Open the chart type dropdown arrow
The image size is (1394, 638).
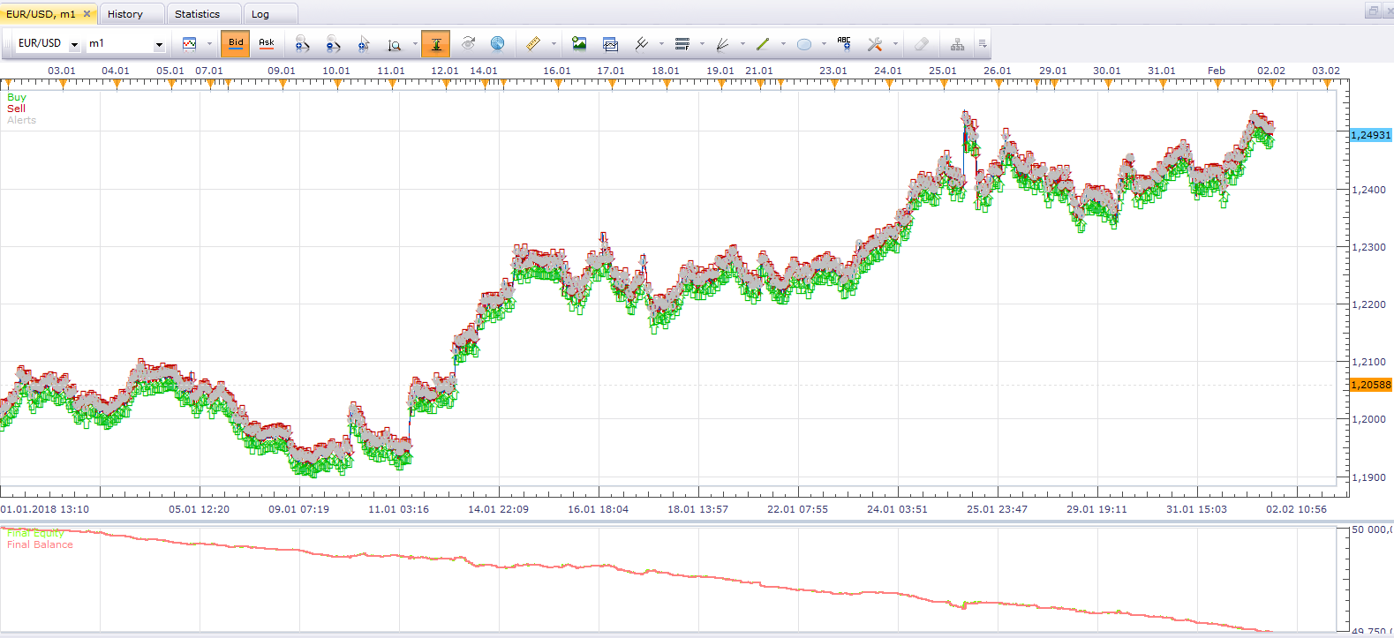point(209,43)
